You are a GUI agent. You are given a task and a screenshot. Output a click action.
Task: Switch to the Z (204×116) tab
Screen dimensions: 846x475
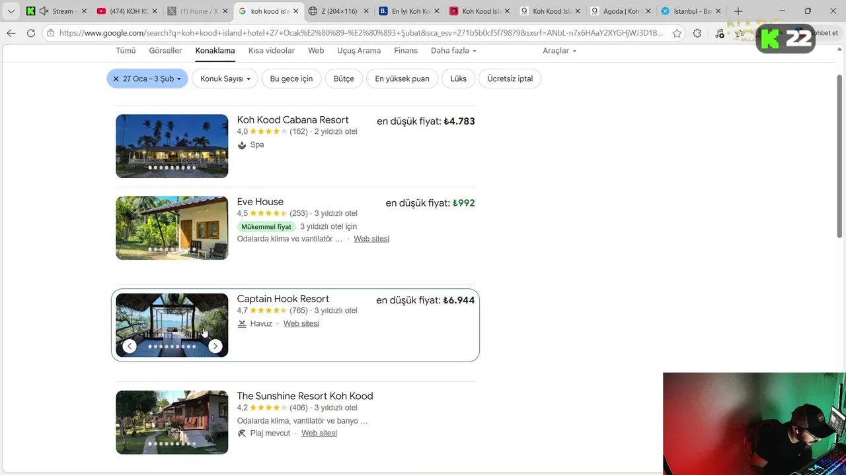tap(338, 11)
